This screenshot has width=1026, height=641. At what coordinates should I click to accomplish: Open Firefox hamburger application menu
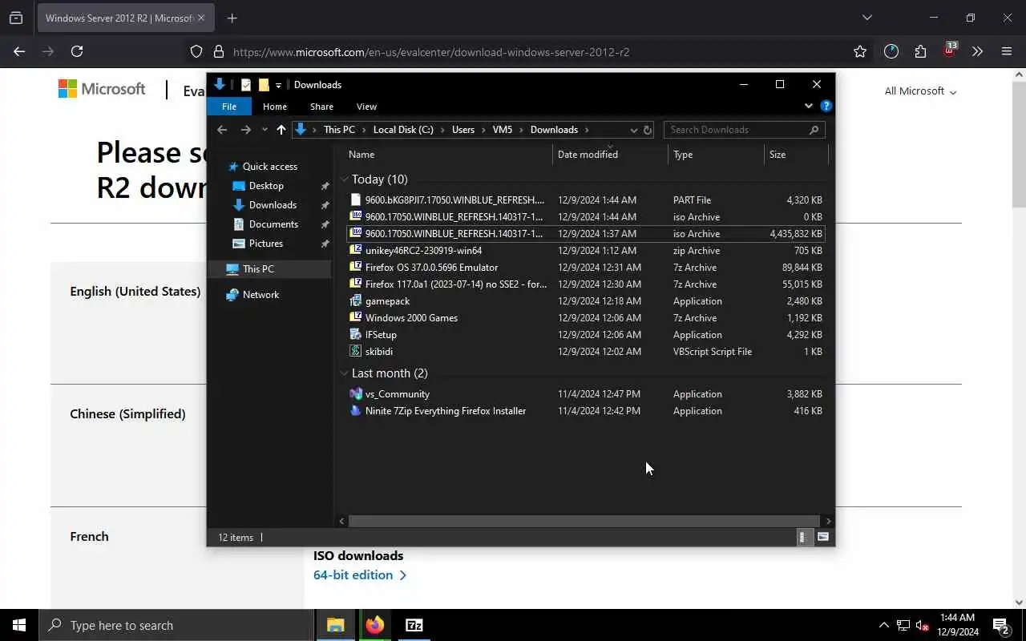click(x=1007, y=51)
